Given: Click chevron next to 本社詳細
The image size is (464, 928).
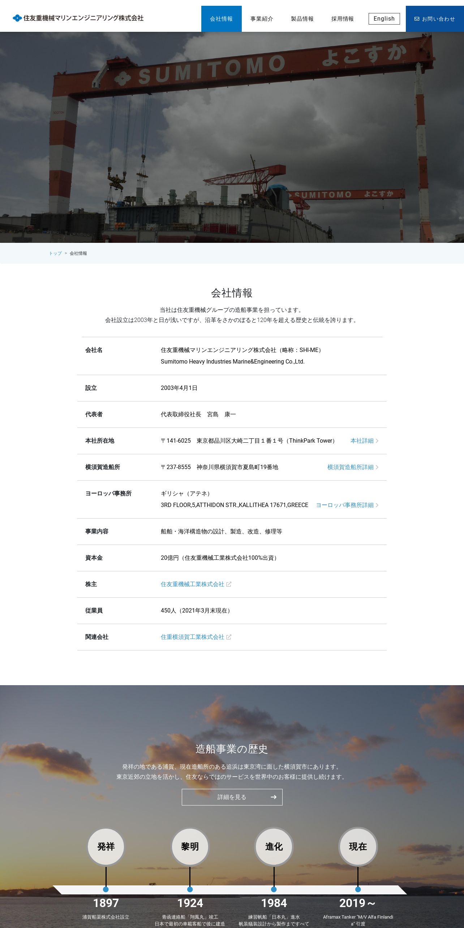Looking at the screenshot, I should point(377,441).
